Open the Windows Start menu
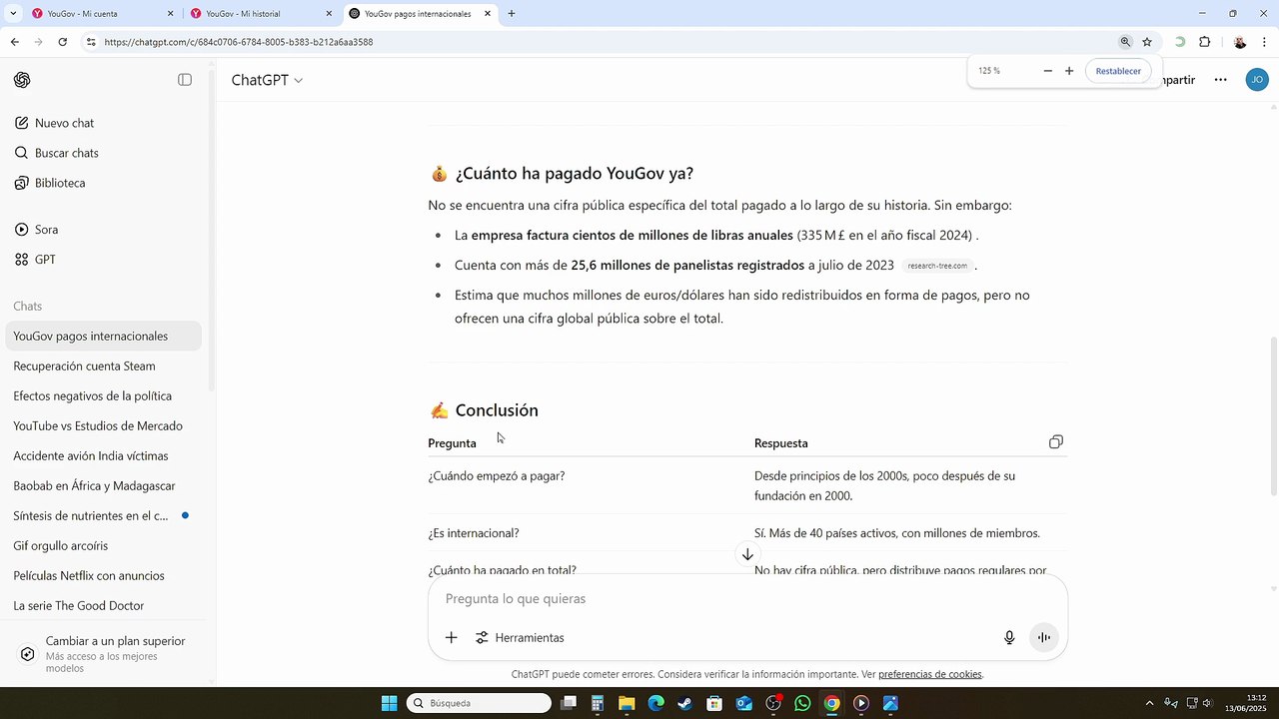1279x719 pixels. (x=390, y=703)
